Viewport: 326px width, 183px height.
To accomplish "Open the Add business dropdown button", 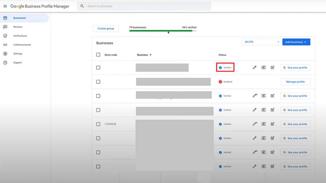I will pos(296,42).
